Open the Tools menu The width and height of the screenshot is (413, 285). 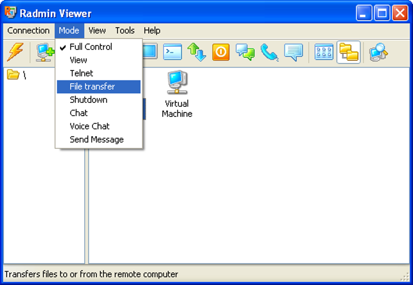point(125,31)
